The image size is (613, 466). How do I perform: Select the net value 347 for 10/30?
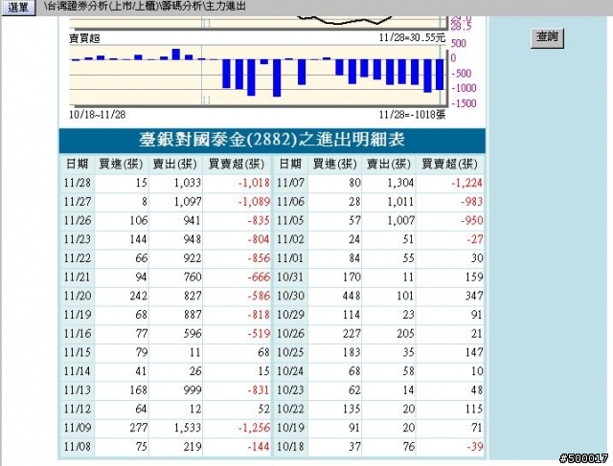[x=474, y=296]
